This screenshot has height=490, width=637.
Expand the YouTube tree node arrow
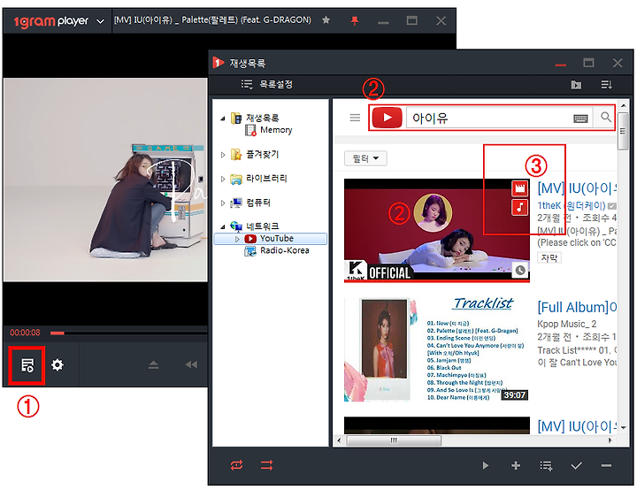(x=237, y=239)
